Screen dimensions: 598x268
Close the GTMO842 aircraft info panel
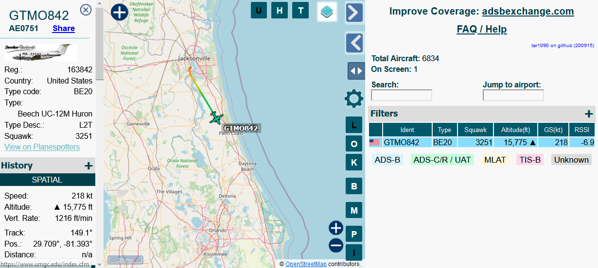click(86, 10)
